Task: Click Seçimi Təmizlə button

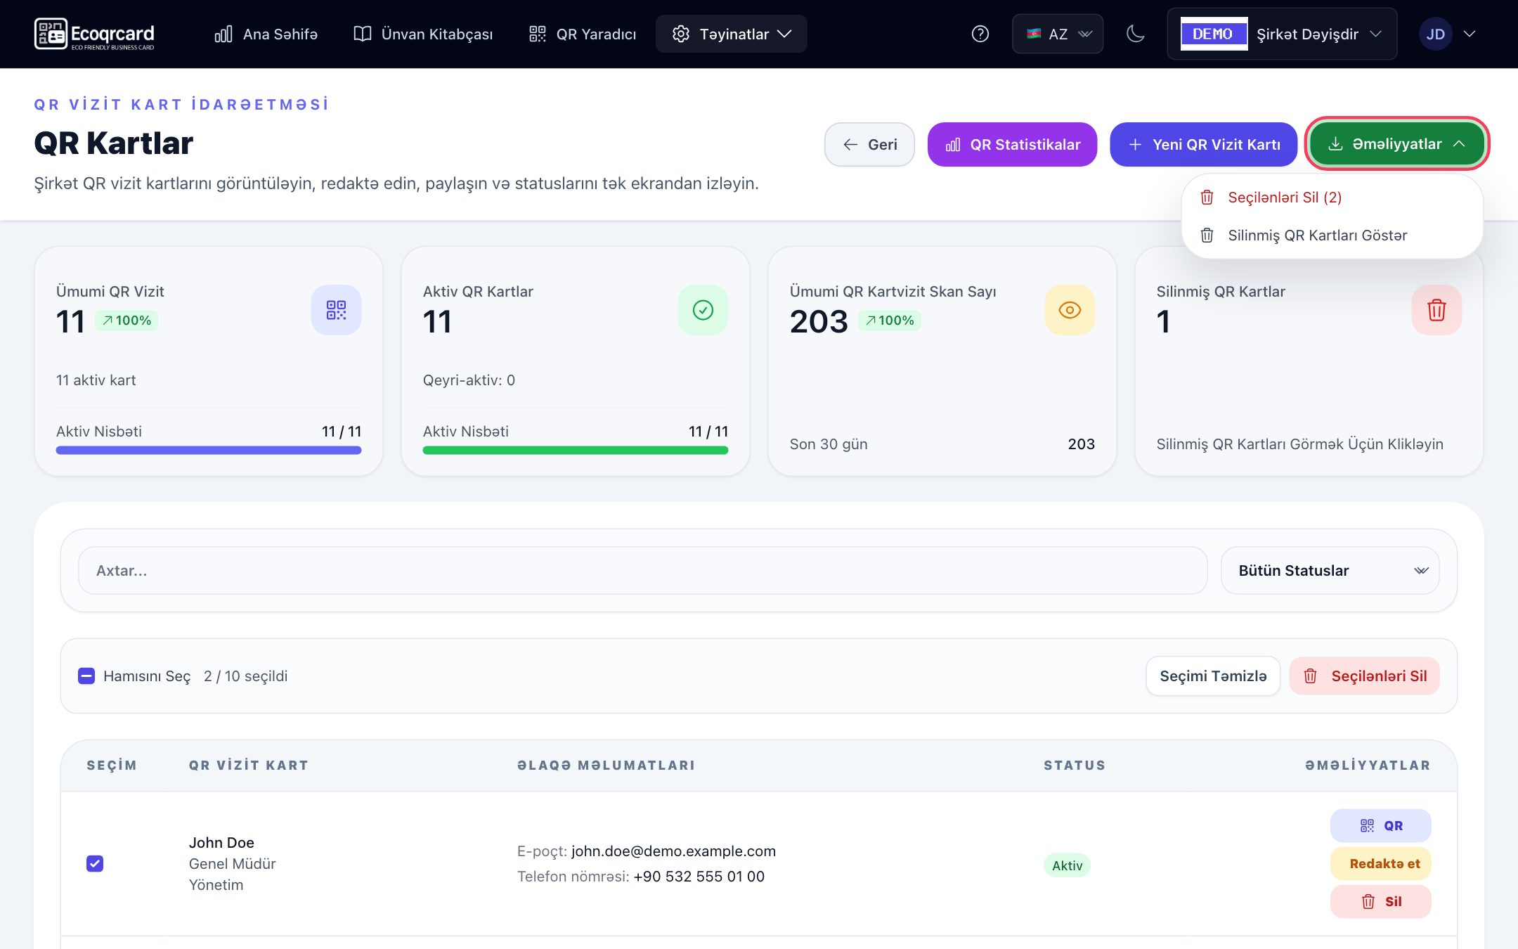Action: click(x=1213, y=676)
